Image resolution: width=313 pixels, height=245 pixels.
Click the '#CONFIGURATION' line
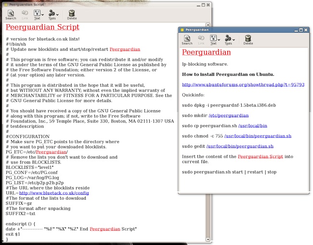pos(27,136)
